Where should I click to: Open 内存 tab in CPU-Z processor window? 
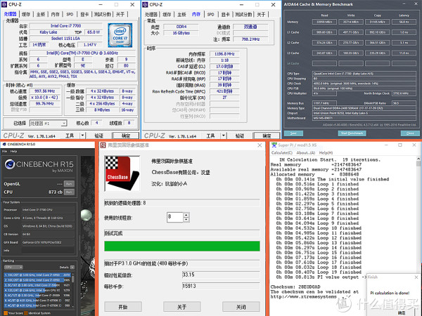click(x=55, y=14)
